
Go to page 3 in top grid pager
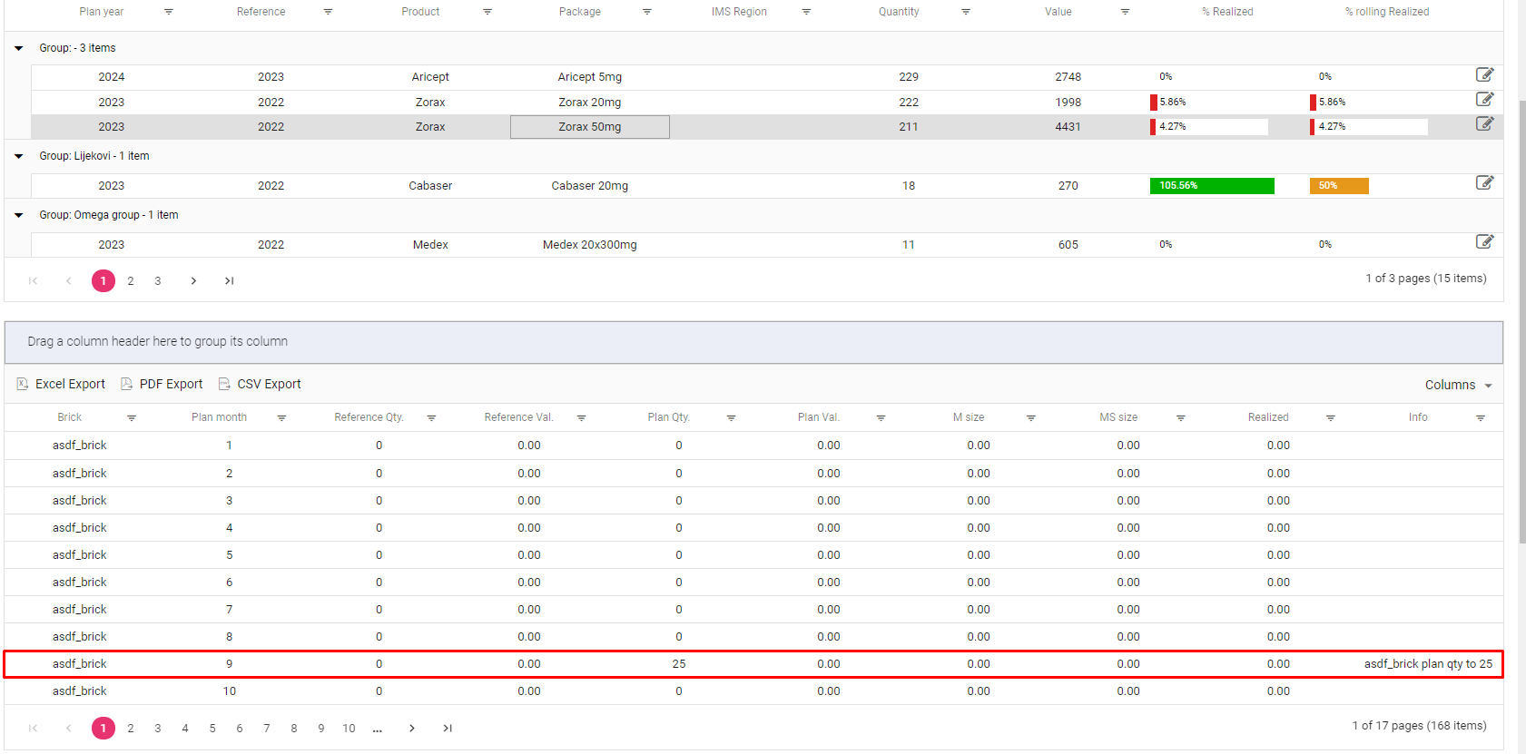tap(158, 281)
